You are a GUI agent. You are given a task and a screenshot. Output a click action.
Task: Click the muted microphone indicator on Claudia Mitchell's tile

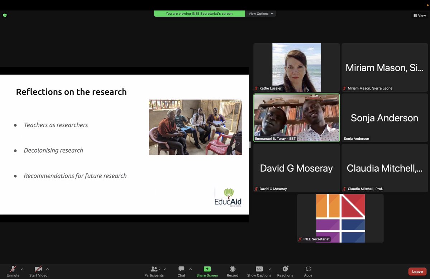click(x=345, y=189)
